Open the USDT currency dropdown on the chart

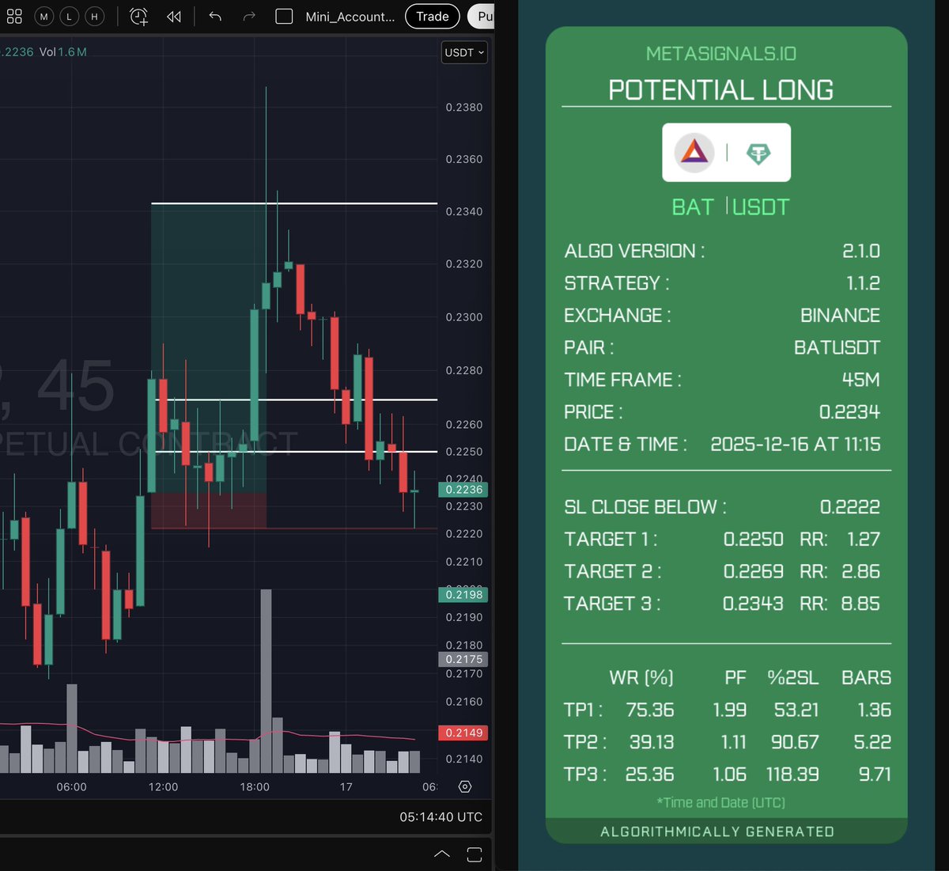coord(464,52)
